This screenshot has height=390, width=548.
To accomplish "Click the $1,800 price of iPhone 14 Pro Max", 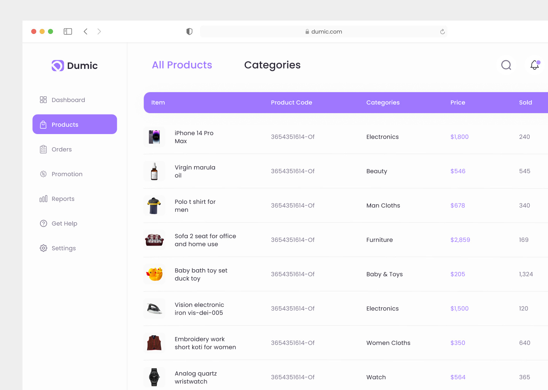I will 459,137.
